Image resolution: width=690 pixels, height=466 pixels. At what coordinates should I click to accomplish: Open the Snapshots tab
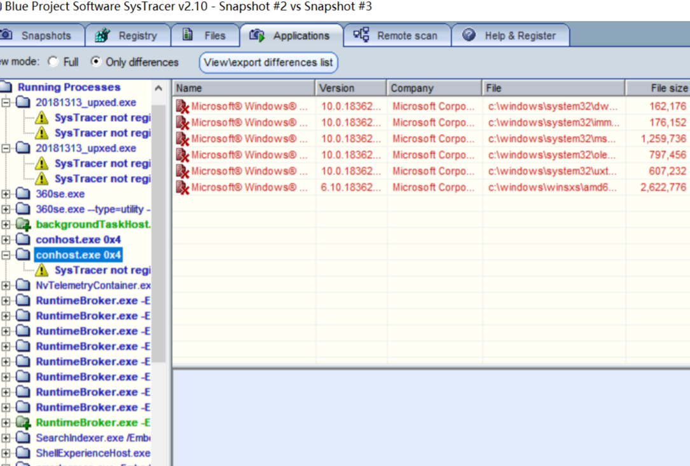(41, 36)
